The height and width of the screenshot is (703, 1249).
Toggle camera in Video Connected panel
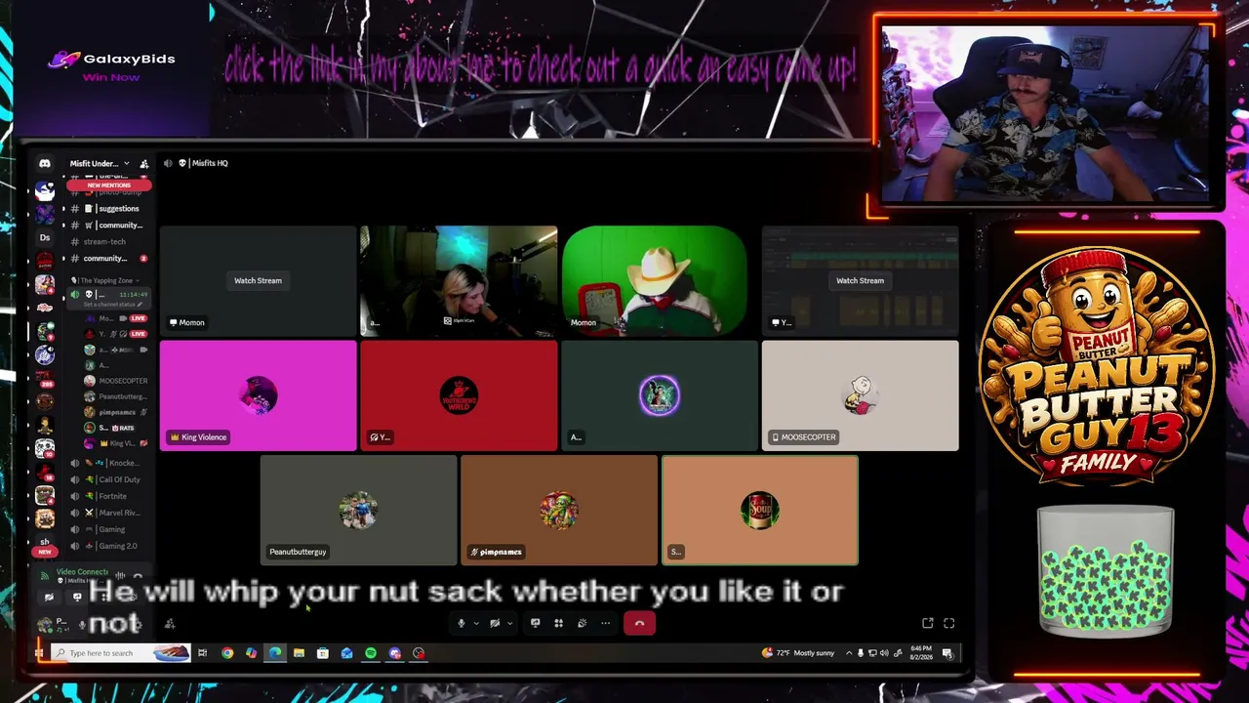(49, 597)
